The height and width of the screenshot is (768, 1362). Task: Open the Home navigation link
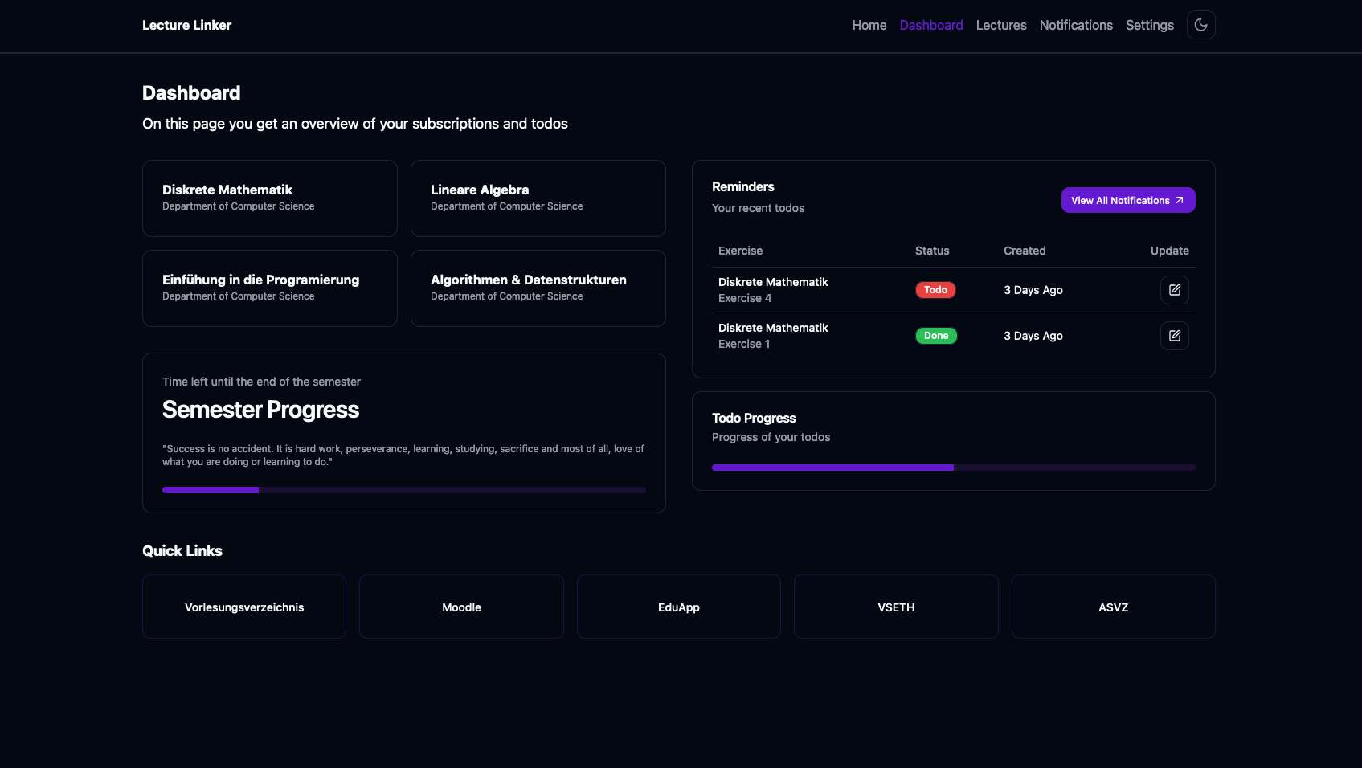pyautogui.click(x=869, y=25)
